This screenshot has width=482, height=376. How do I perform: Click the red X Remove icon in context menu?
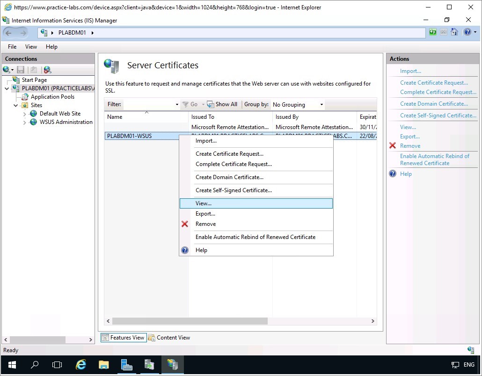(185, 224)
